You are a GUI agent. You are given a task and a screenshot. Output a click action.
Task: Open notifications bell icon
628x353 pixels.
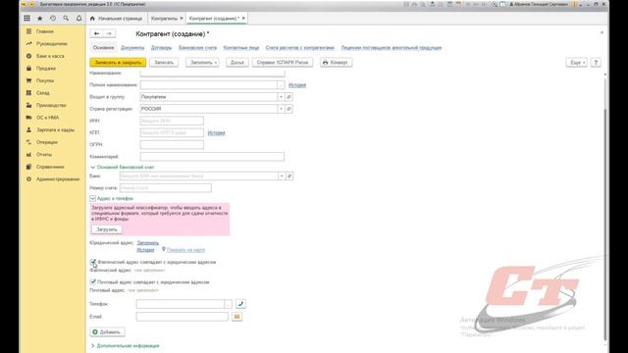[78, 18]
